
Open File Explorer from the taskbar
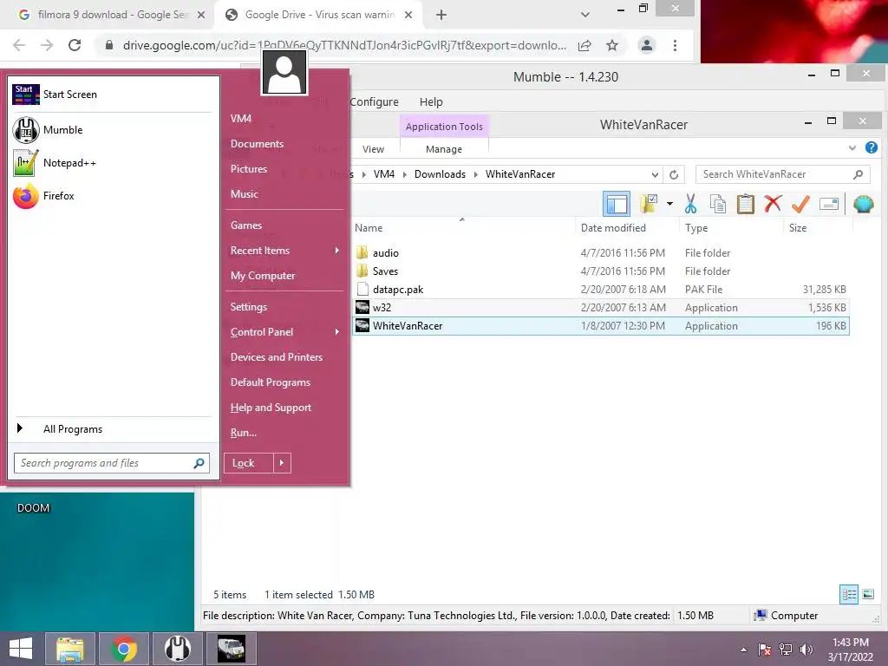coord(69,649)
